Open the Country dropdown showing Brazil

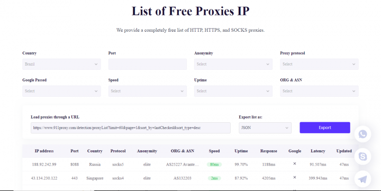point(61,64)
